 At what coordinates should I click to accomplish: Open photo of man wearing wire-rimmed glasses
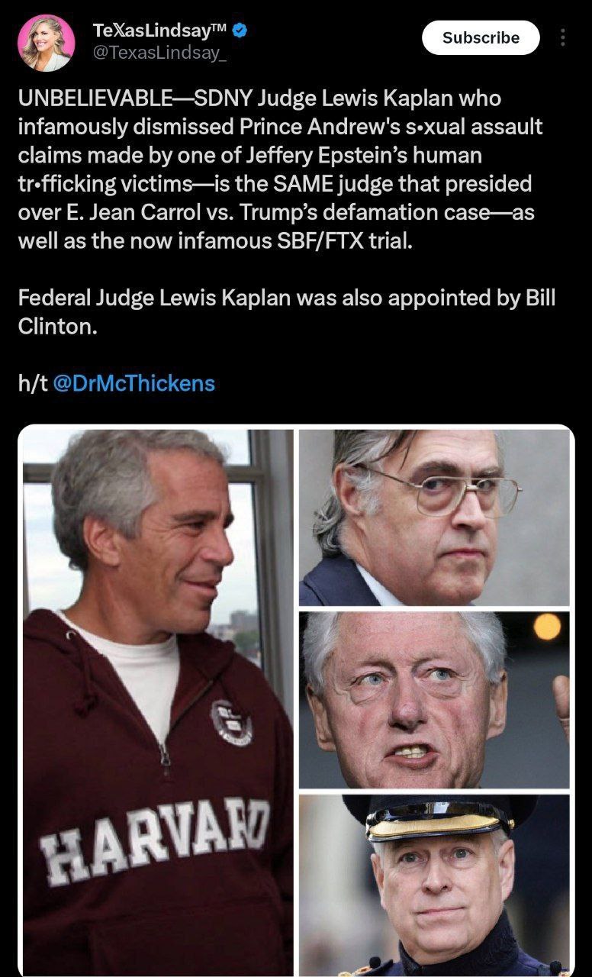tap(434, 518)
